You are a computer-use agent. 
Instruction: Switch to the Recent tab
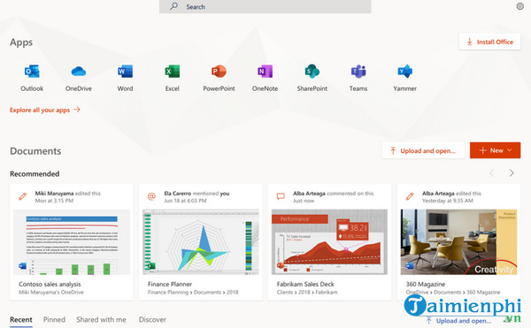21,319
